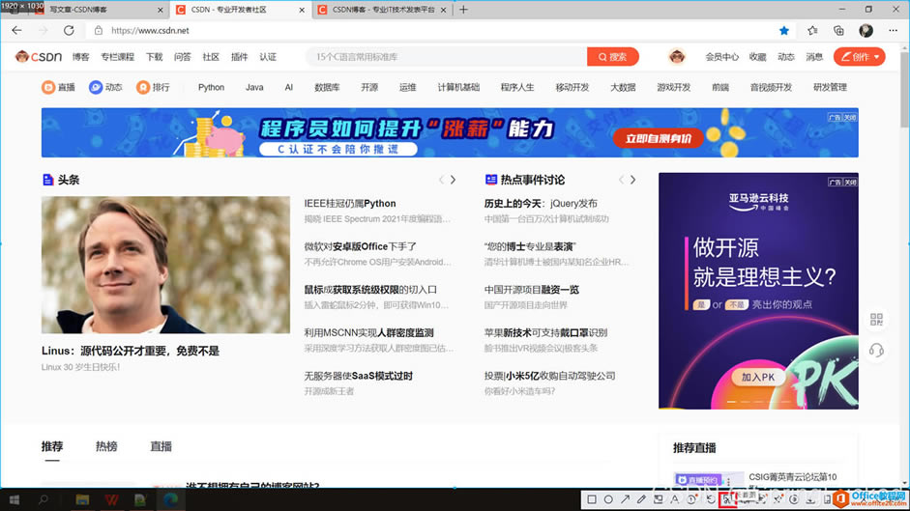The image size is (910, 511).
Task: Show previous 头条 headlines page
Action: (x=441, y=180)
